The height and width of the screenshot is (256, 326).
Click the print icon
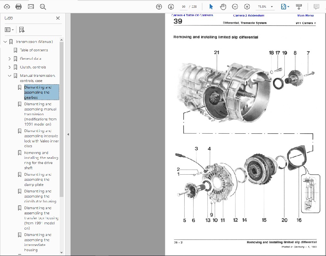(x=18, y=7)
